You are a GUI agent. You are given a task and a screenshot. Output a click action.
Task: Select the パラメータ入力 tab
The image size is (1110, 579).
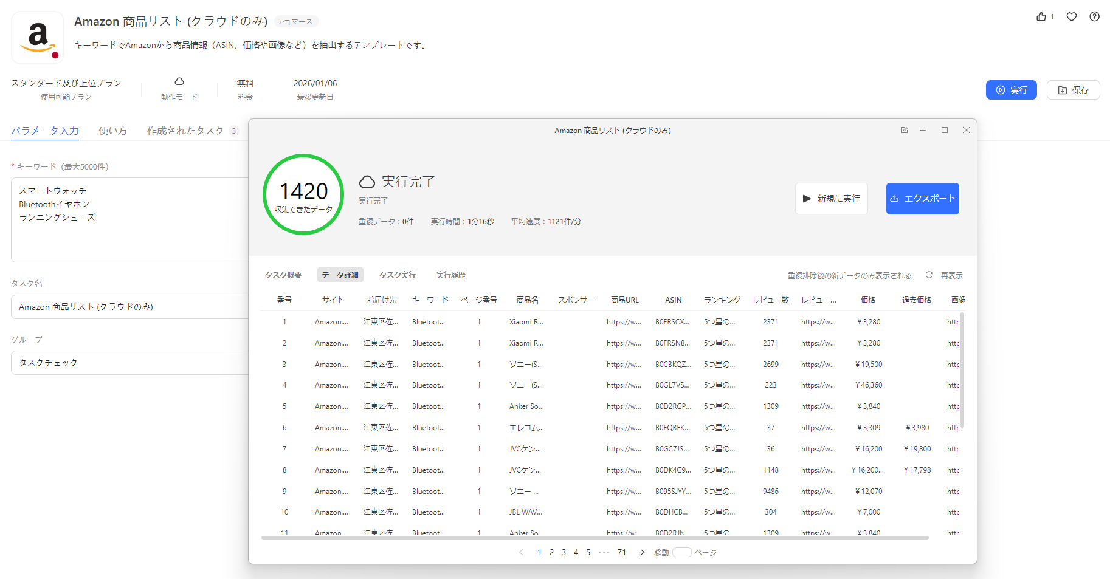pyautogui.click(x=45, y=131)
